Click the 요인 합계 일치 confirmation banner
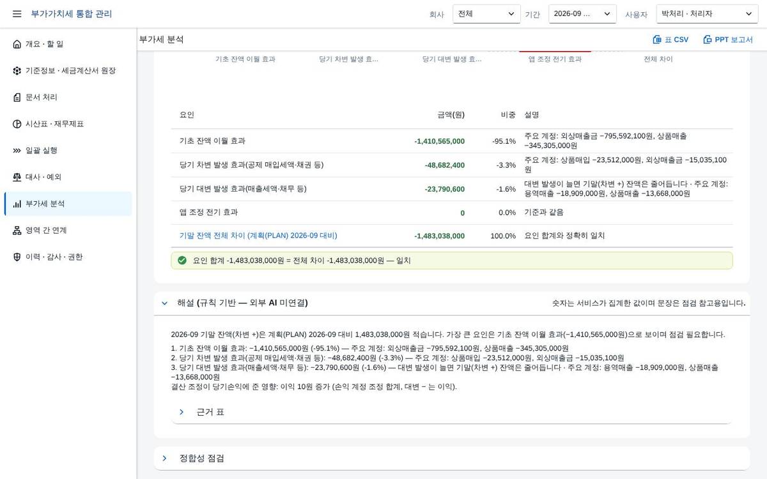Image resolution: width=767 pixels, height=479 pixels. pyautogui.click(x=452, y=261)
